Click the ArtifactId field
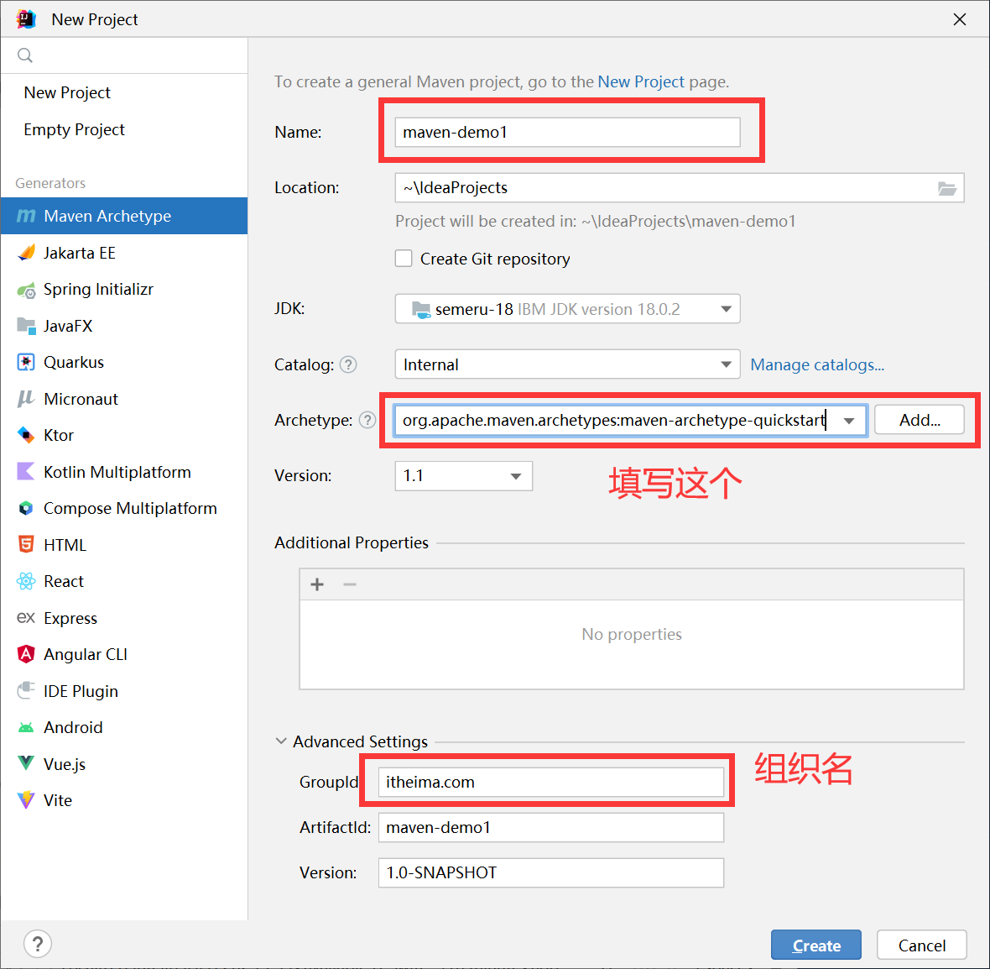 (x=551, y=828)
